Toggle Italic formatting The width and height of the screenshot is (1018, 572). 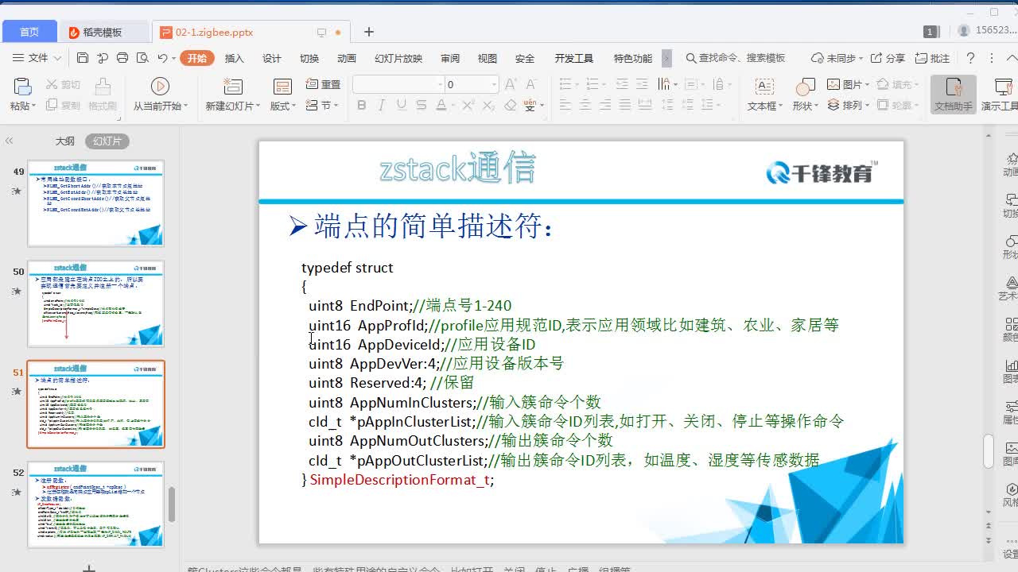pos(381,105)
